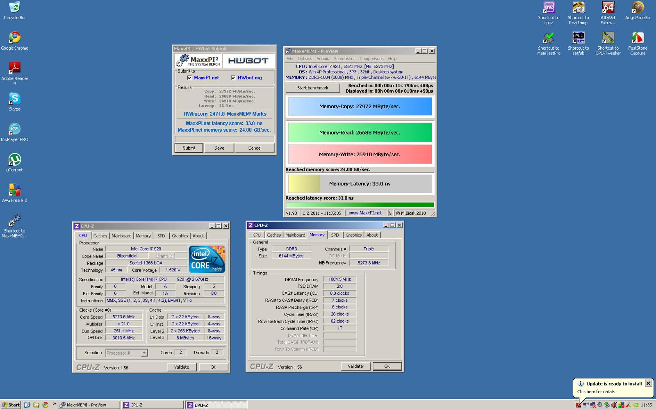Image resolution: width=656 pixels, height=410 pixels.
Task: Open Adobe Reader 9 desktop icon
Action: tap(14, 74)
